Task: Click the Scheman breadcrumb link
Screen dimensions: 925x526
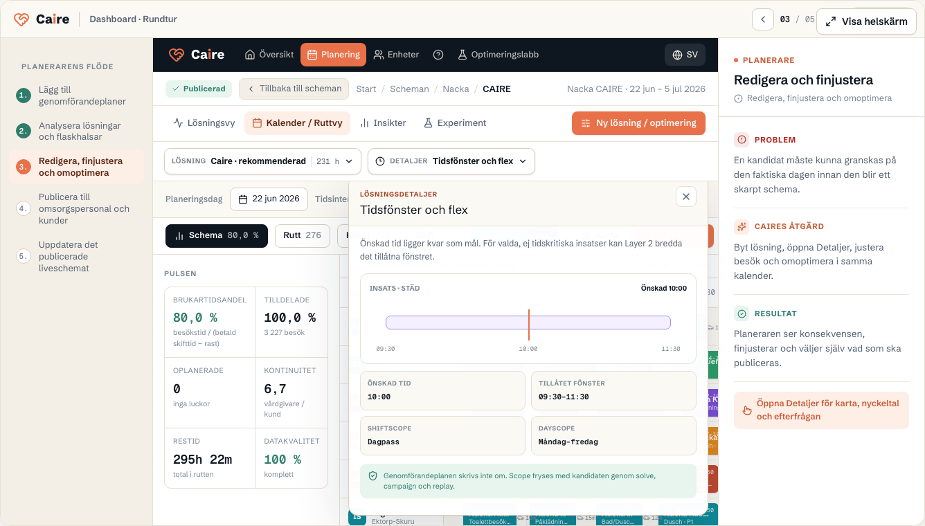Action: coord(409,89)
